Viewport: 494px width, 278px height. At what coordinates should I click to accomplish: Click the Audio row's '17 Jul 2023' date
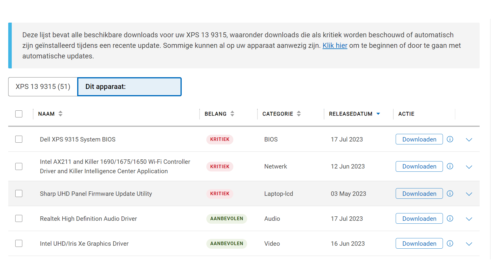click(347, 218)
